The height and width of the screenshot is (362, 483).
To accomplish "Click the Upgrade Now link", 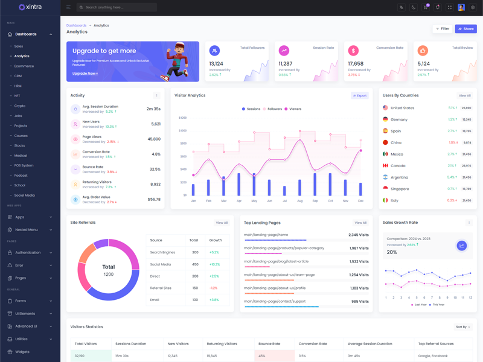I will tap(85, 74).
